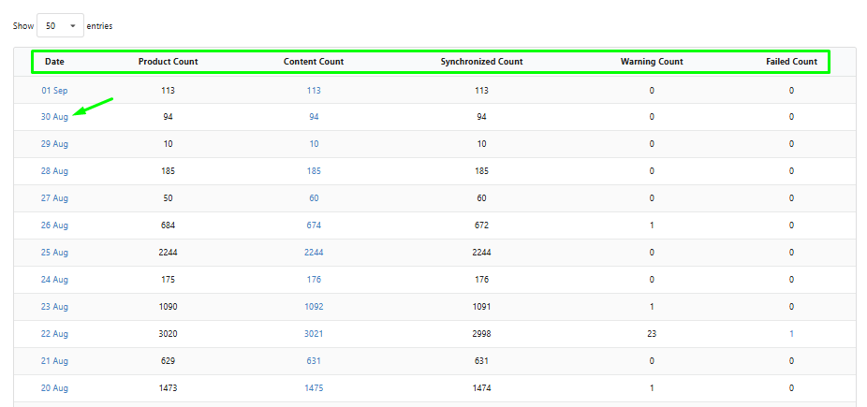Select Warning Count 1 in 23 Aug row

tap(652, 307)
